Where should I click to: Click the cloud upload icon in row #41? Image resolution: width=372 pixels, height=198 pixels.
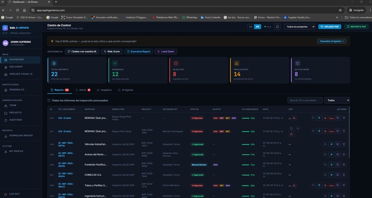coord(298,128)
